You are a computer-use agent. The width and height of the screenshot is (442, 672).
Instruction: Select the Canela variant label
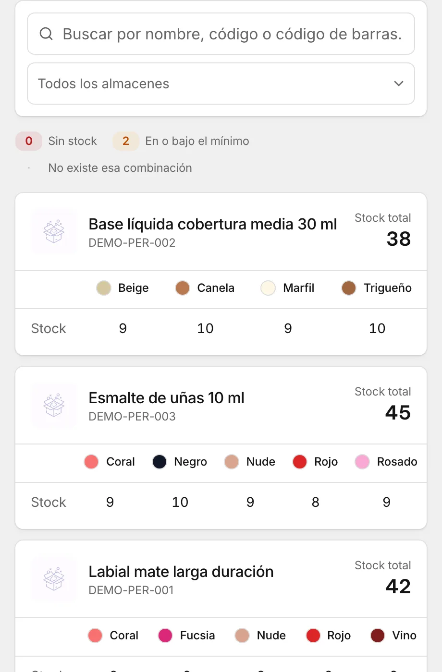(x=216, y=288)
